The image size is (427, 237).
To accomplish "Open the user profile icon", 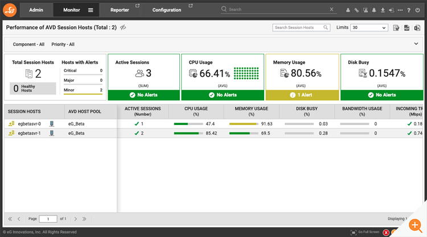I will (x=348, y=10).
